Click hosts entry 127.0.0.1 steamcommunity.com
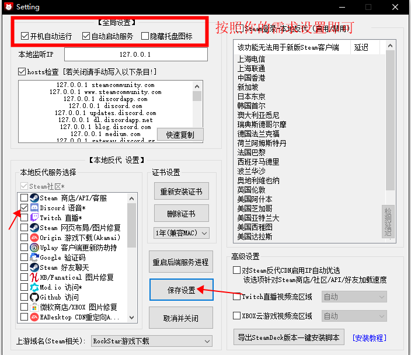The height and width of the screenshot is (355, 411). coord(105,85)
